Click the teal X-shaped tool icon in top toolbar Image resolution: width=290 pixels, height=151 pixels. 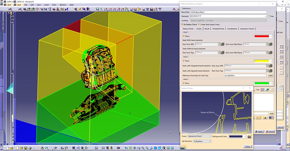pyautogui.click(x=102, y=9)
